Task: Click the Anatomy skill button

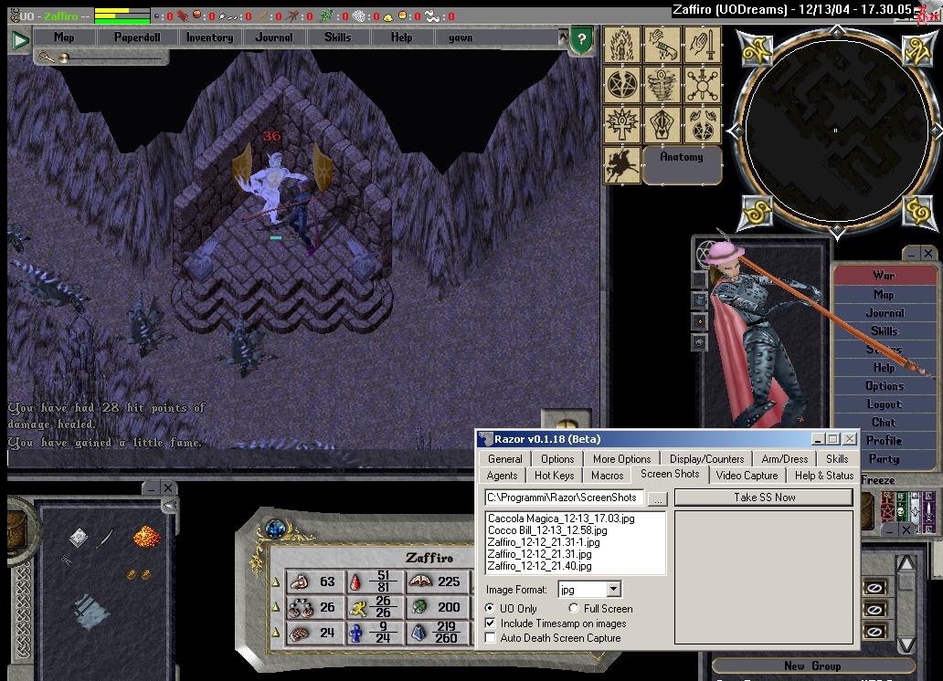Action: tap(682, 163)
